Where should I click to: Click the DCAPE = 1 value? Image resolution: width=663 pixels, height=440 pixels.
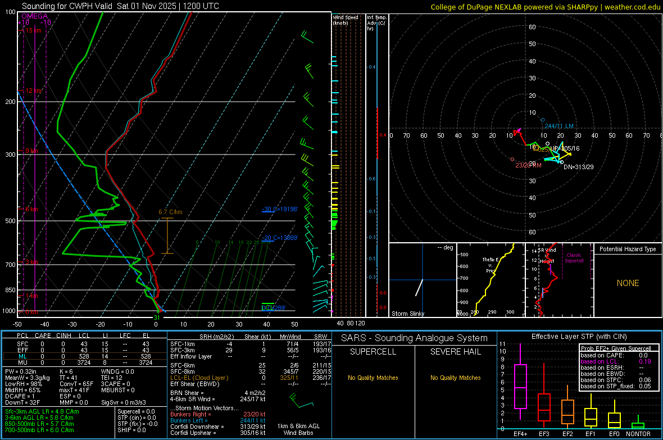20,396
